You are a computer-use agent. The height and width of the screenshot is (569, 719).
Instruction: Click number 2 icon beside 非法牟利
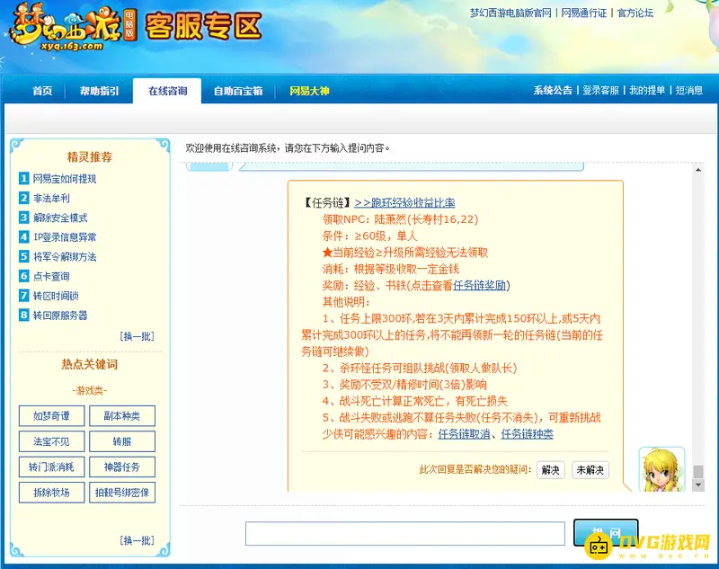pos(24,198)
